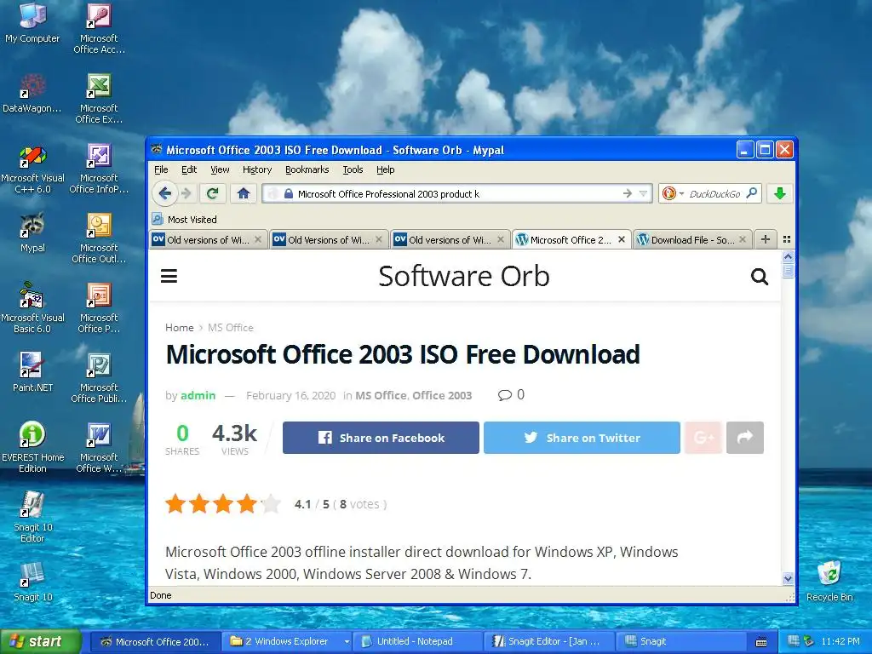Viewport: 872px width, 654px height.
Task: Click the Software Orb site search icon
Action: [x=759, y=276]
